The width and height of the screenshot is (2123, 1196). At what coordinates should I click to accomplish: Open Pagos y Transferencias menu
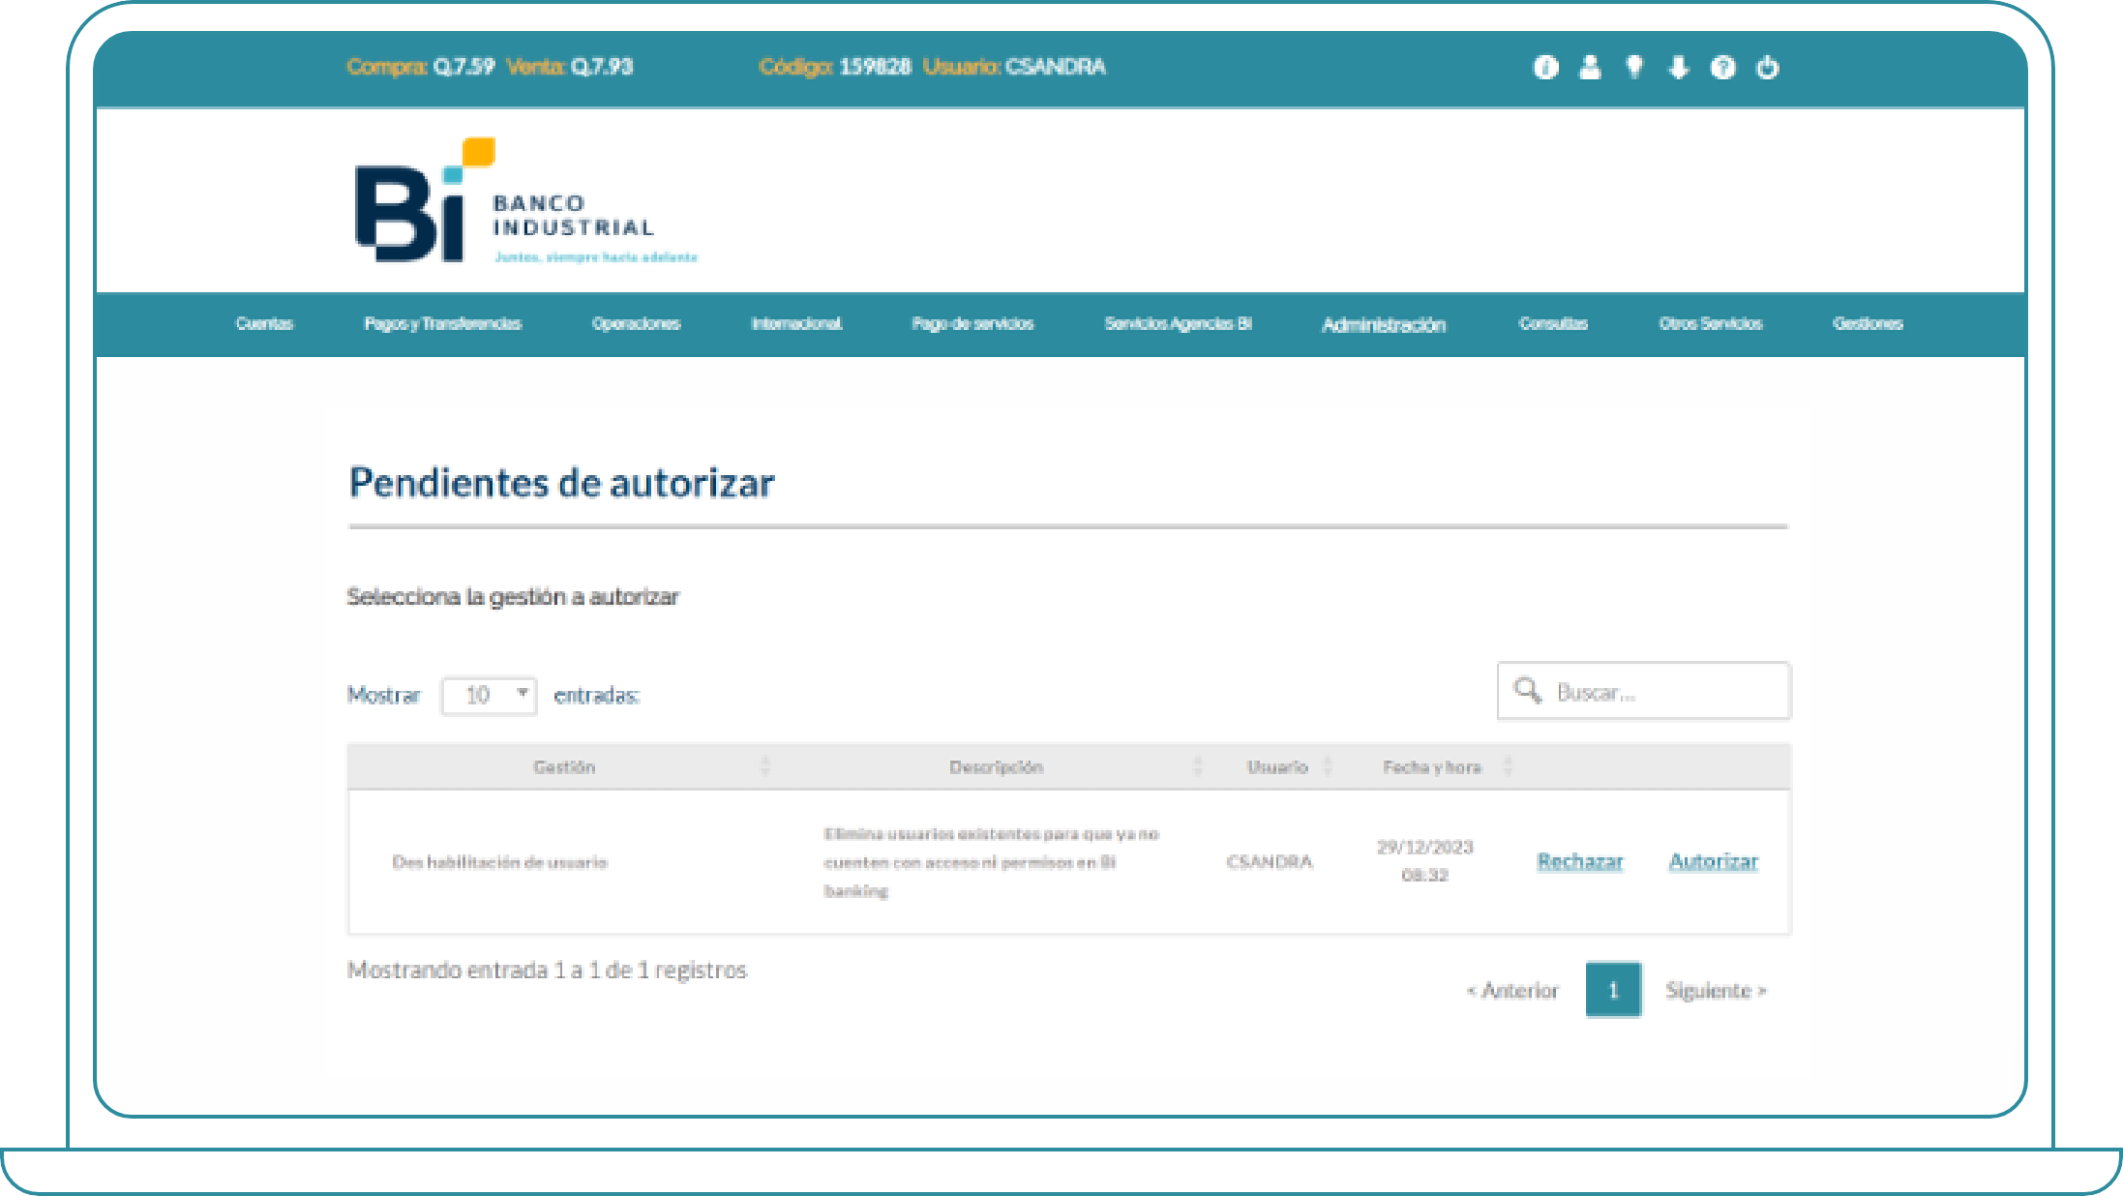pyautogui.click(x=442, y=323)
